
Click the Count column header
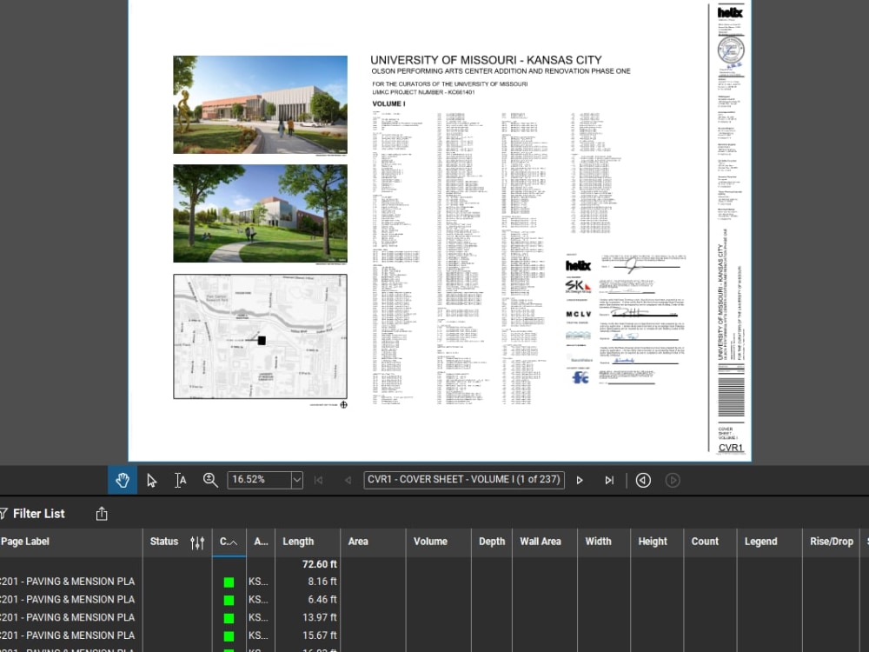pyautogui.click(x=710, y=542)
